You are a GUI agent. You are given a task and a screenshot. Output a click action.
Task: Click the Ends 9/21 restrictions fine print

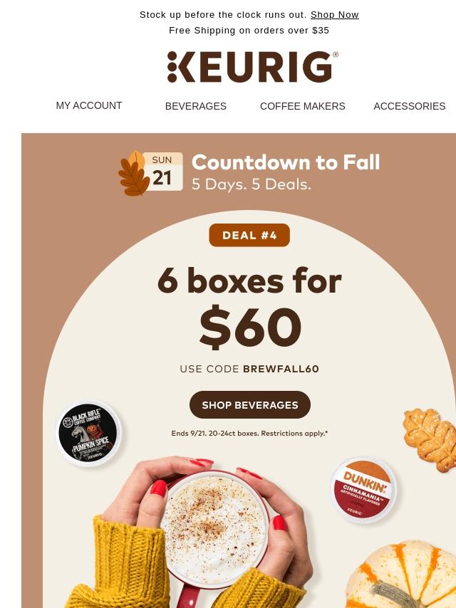(249, 433)
